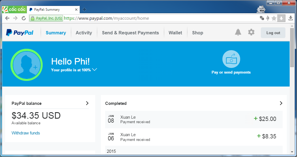Click the Vietnamese typing 'à' icon

268,18
